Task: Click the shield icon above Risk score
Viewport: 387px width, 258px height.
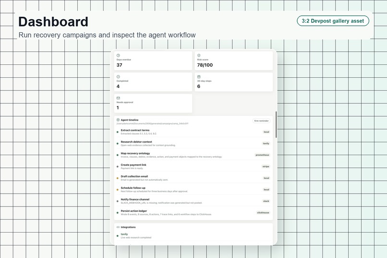Action: [x=199, y=55]
